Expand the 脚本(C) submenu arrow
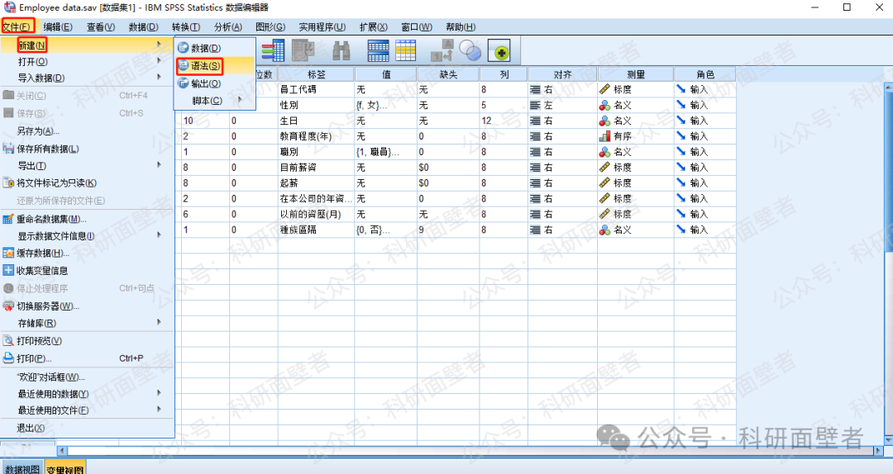The height and width of the screenshot is (474, 893). 240,100
